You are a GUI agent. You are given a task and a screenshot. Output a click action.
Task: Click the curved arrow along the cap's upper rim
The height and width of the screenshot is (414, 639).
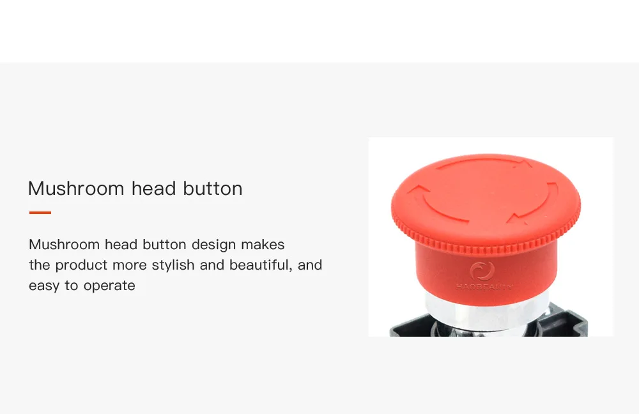point(484,162)
